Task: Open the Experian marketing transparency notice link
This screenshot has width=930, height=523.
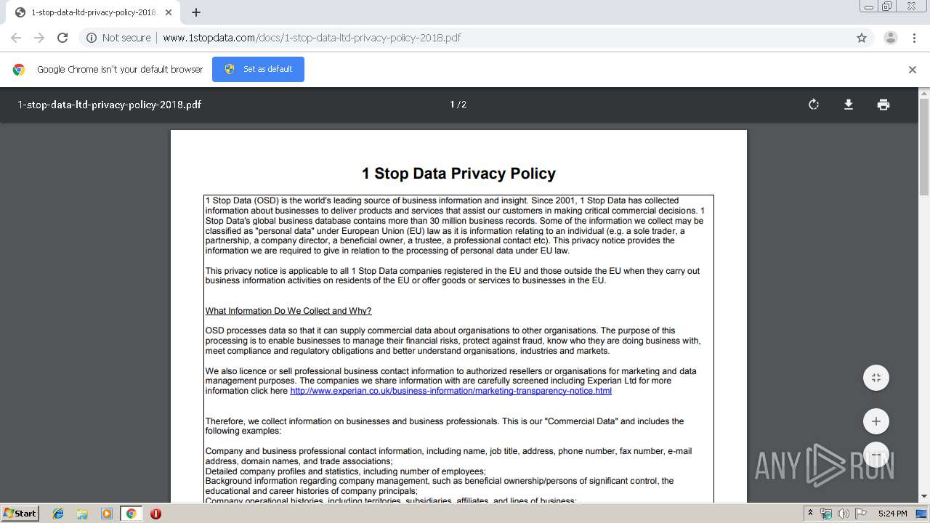Action: (x=450, y=391)
